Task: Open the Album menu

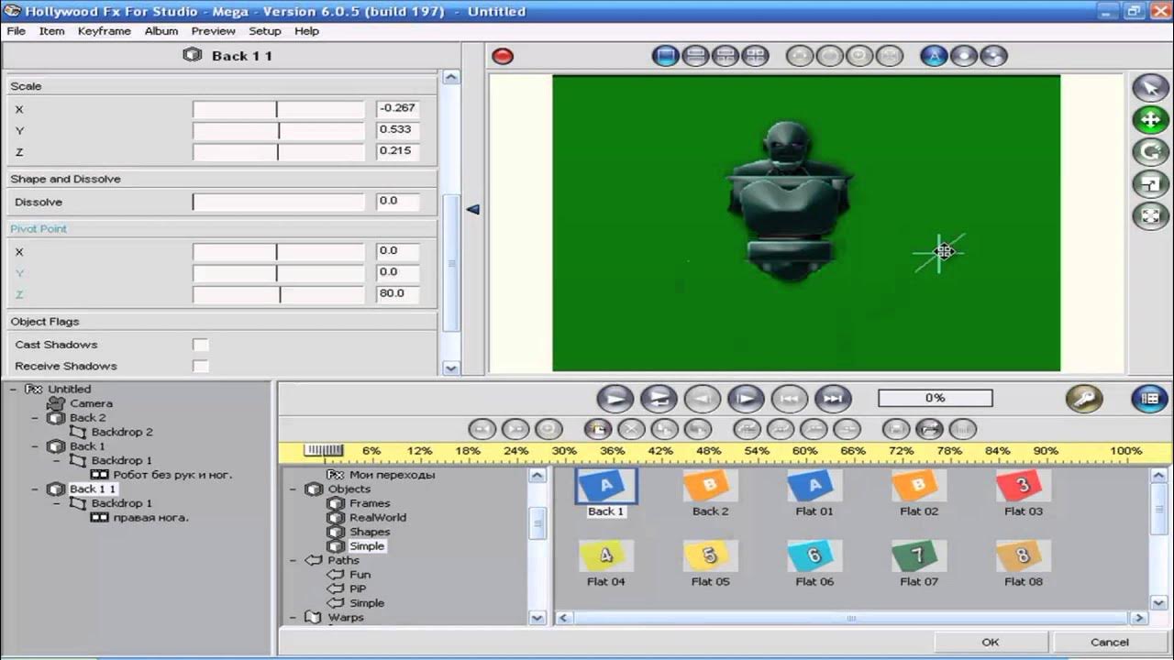Action: click(161, 31)
